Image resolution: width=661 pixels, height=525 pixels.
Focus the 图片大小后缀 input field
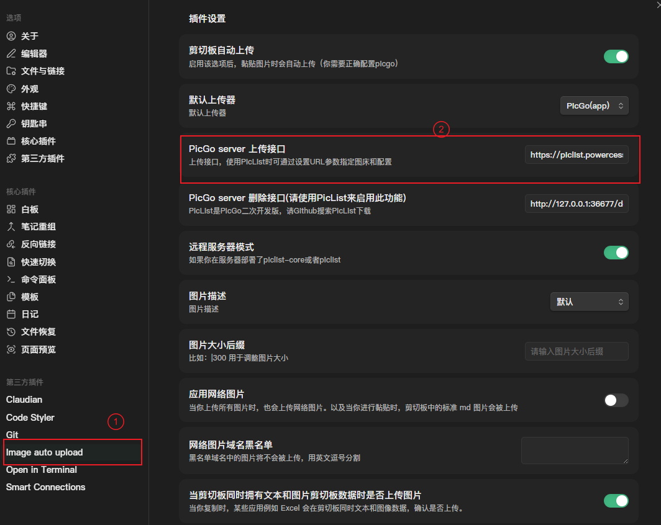click(577, 351)
